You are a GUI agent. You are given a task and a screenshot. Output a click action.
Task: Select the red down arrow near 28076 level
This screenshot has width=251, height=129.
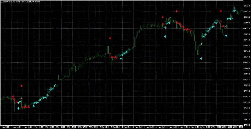pos(21,86)
